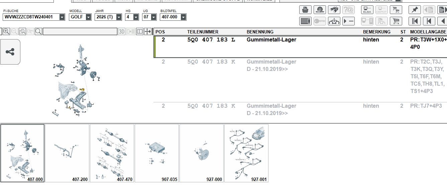Viewport: 447px width, 189px height.
Task: Open the FI-SUCHE VIN dropdown
Action: tap(62, 17)
